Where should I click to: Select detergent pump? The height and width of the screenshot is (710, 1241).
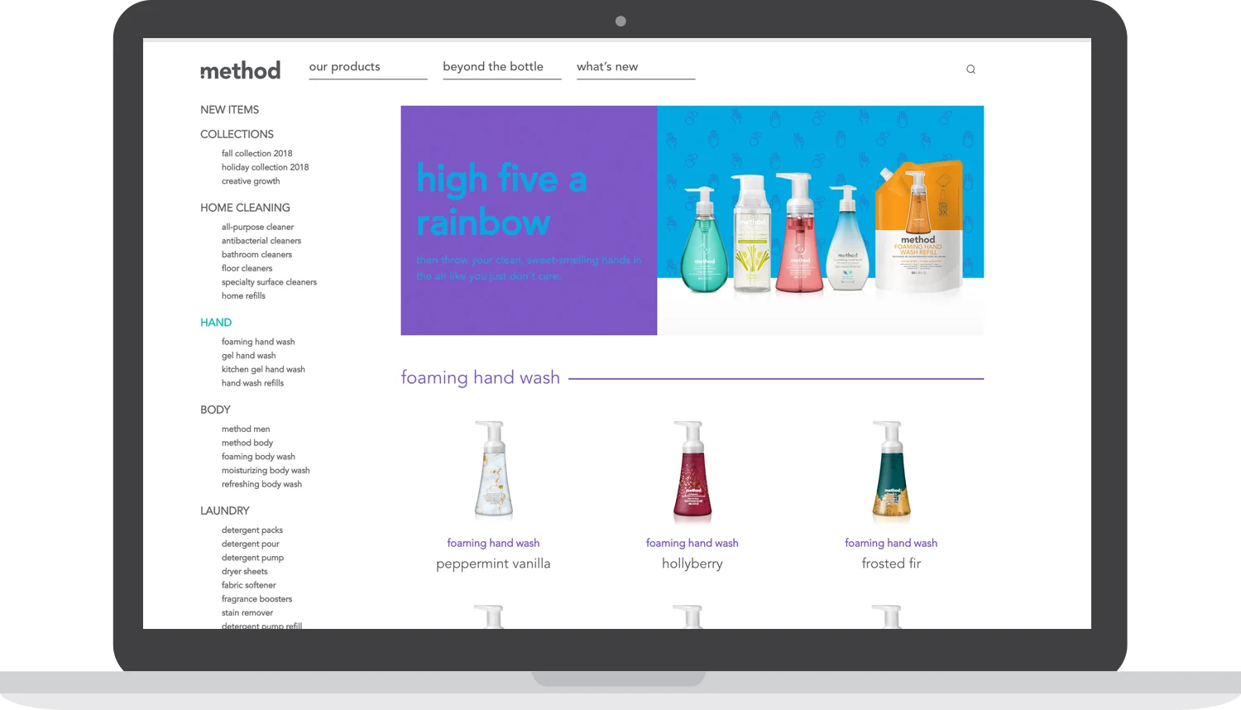tap(252, 558)
